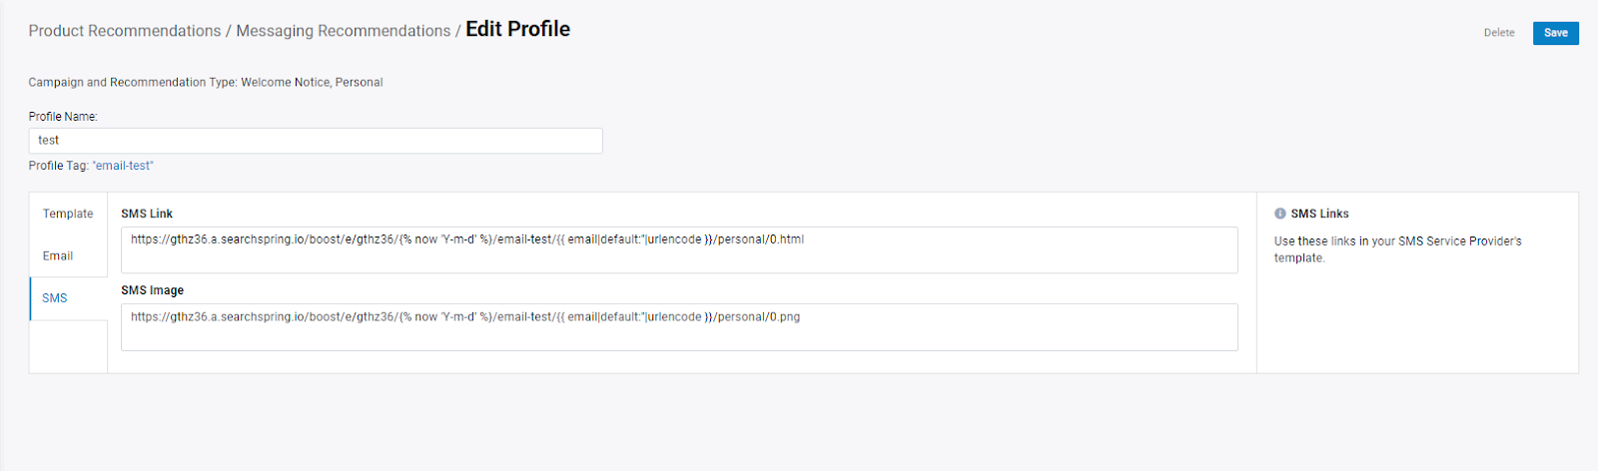The width and height of the screenshot is (1598, 471).
Task: Click the SMS Links info icon
Action: pos(1280,214)
